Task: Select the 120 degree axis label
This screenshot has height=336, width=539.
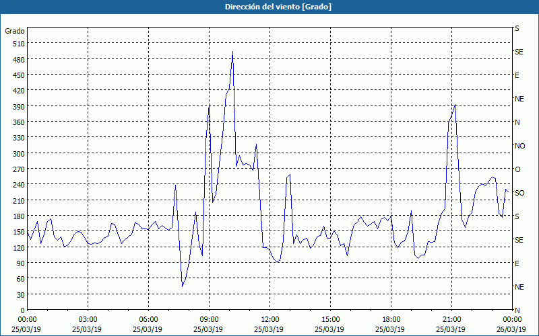Action: (19, 247)
